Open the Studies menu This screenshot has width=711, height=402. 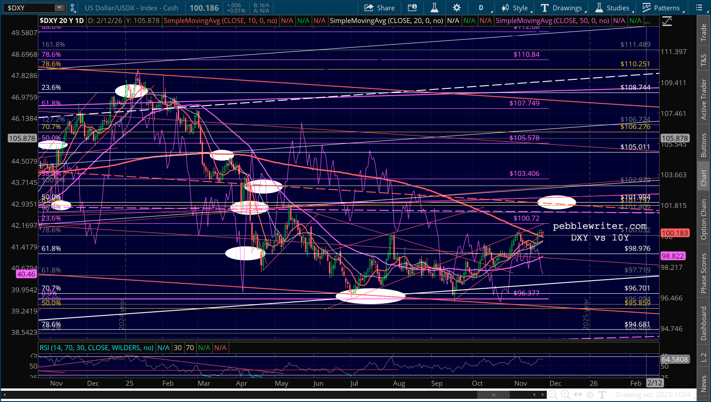(613, 8)
